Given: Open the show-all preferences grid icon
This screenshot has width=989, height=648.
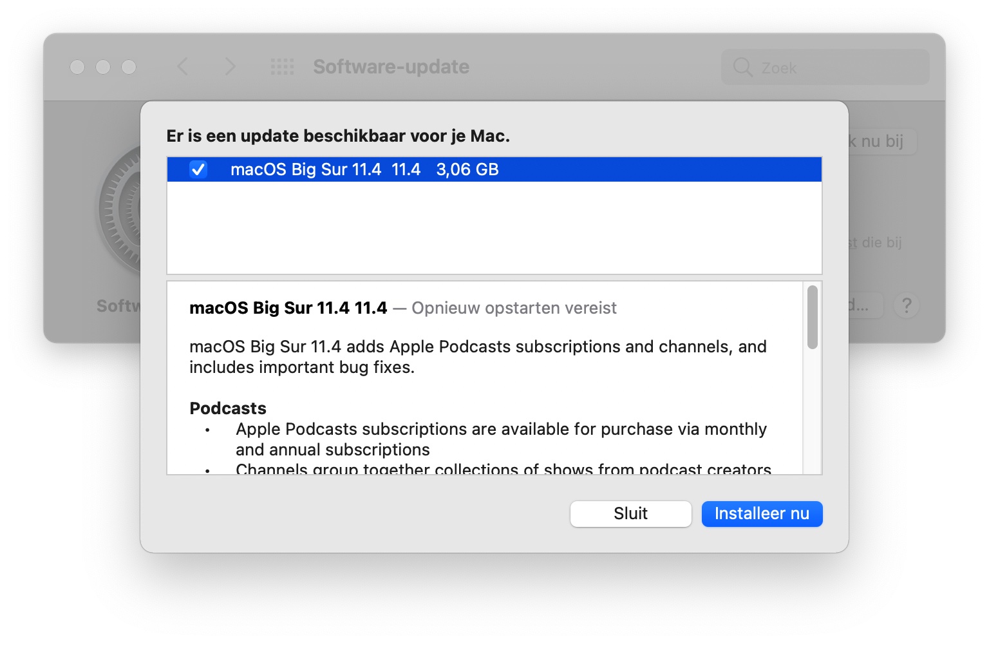Looking at the screenshot, I should (x=282, y=66).
